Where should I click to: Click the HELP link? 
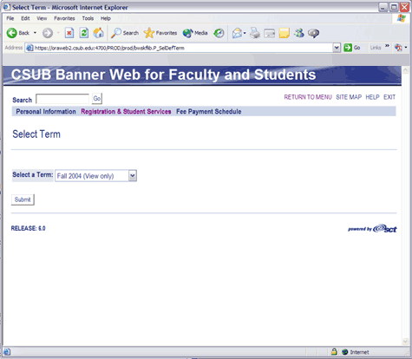372,97
